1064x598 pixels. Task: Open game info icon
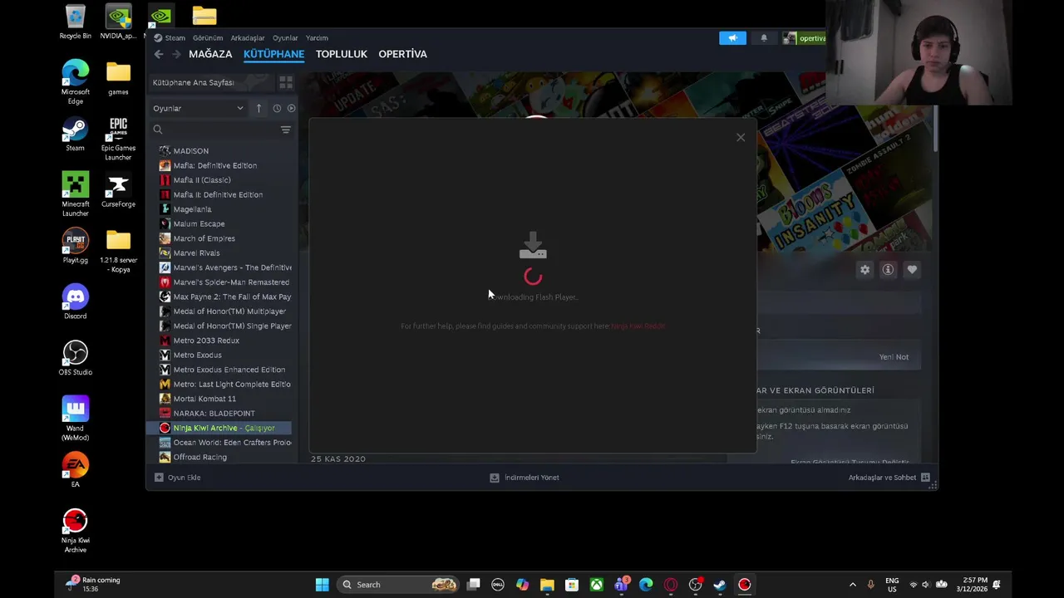coord(888,270)
